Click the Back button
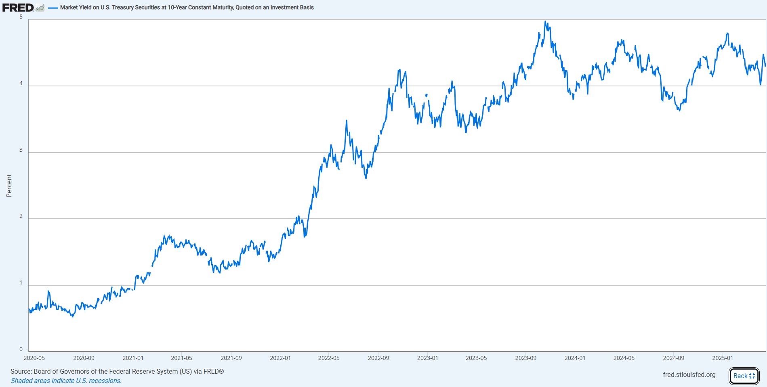The height and width of the screenshot is (387, 767). [x=744, y=376]
